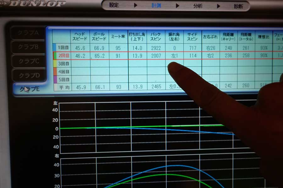Open the クラブD tab
The height and width of the screenshot is (188, 283).
pos(29,75)
